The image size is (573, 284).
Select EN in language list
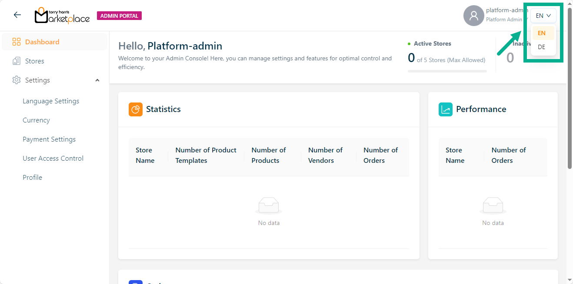pyautogui.click(x=542, y=33)
